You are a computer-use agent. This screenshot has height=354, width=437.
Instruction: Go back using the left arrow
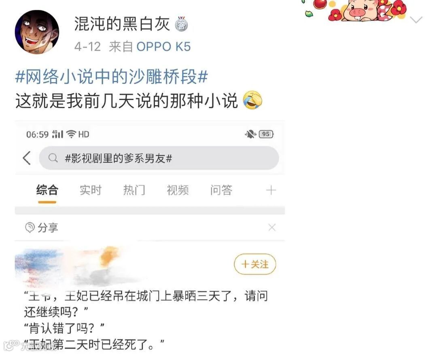click(27, 158)
